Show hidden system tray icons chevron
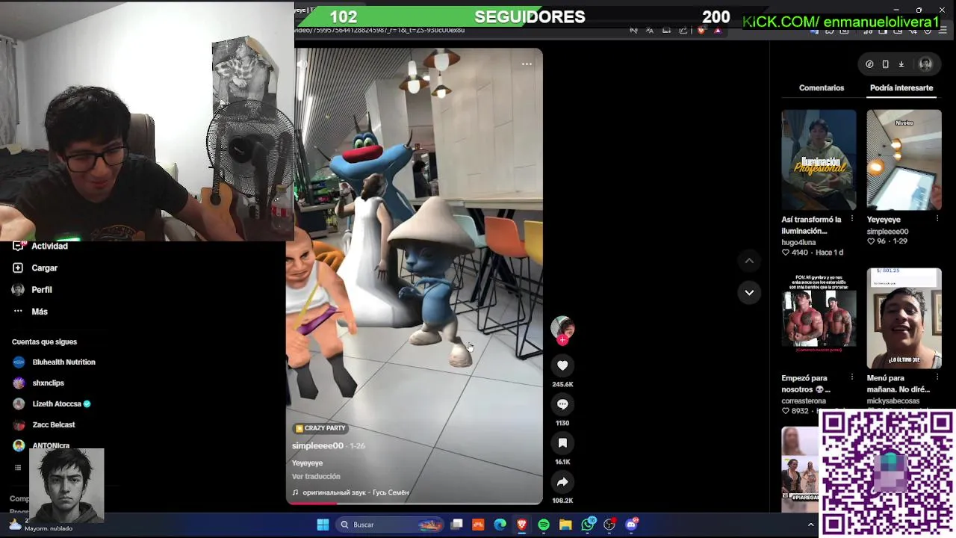 click(810, 525)
